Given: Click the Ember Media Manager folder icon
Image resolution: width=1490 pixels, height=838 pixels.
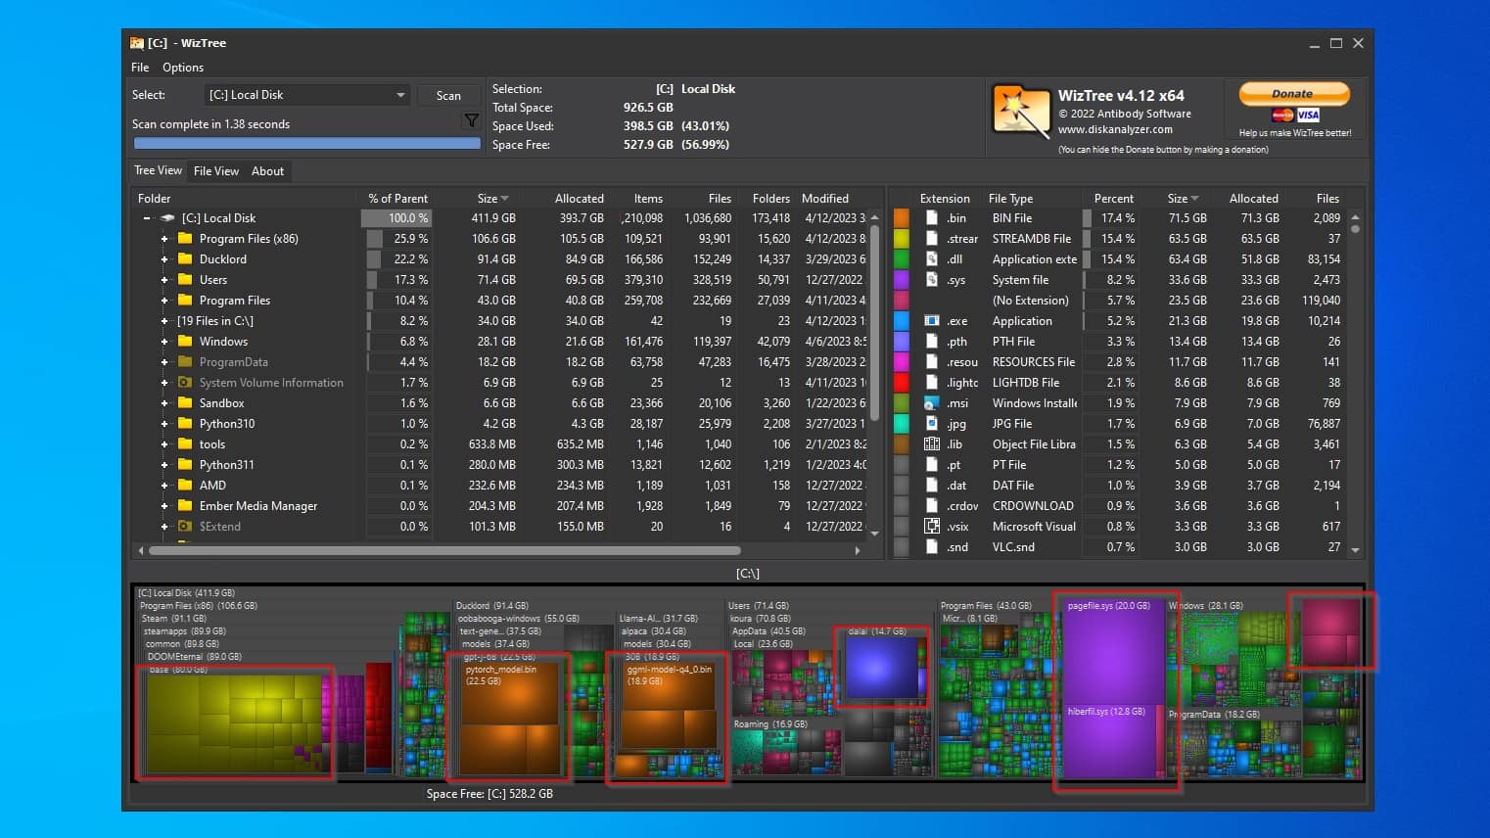Looking at the screenshot, I should [185, 505].
